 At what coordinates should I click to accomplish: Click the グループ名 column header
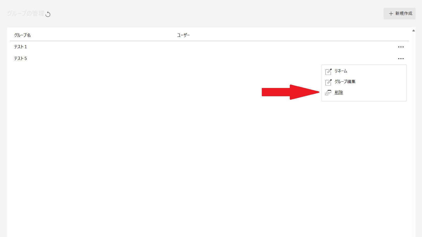22,35
